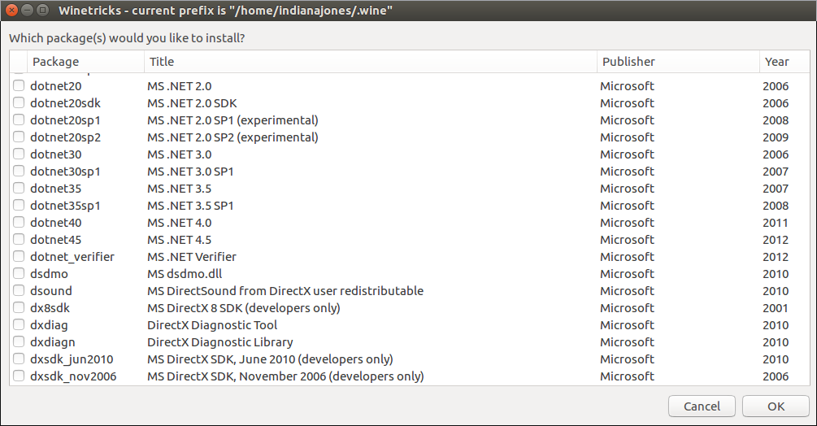The image size is (817, 426).
Task: Select the dxsdk_nov2006 checkbox
Action: [19, 376]
